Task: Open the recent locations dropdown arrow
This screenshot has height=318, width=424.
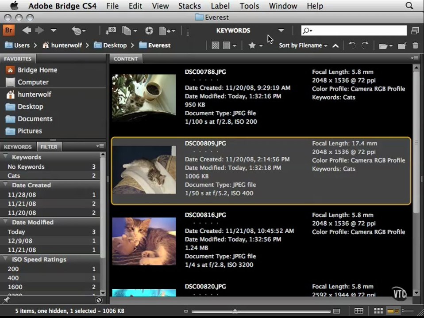Action: [x=54, y=30]
